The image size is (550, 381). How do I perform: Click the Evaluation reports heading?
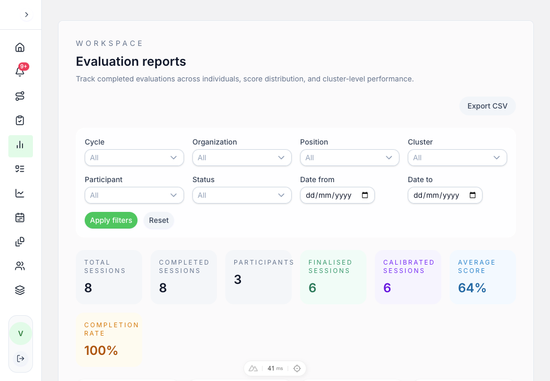tap(131, 62)
